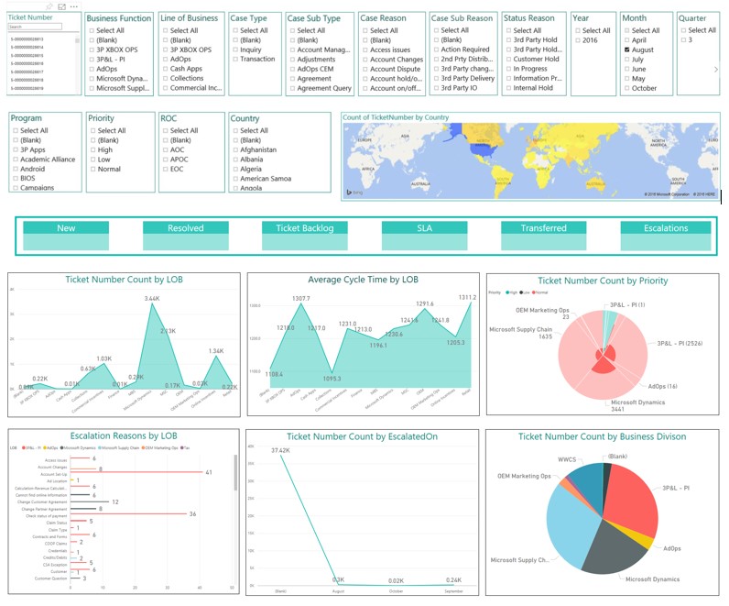Tick October in Month slicer

(627, 88)
